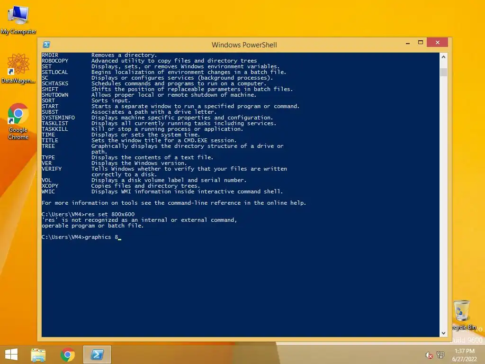The image size is (485, 364).
Task: Click the 'operable program or batch file.' line
Action: (93, 226)
